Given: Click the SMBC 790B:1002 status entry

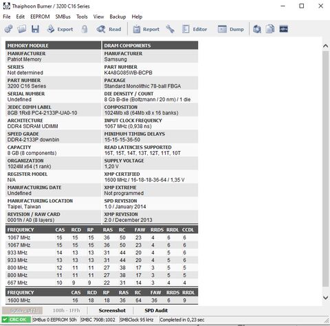Looking at the screenshot, I should point(98,320).
